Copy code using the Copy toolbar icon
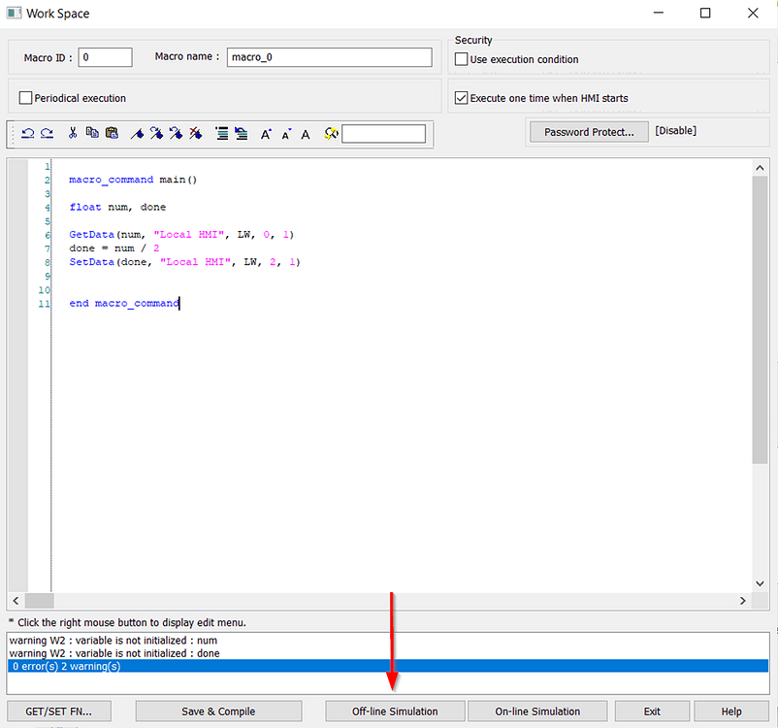Viewport: 778px width, 728px height. pos(92,133)
